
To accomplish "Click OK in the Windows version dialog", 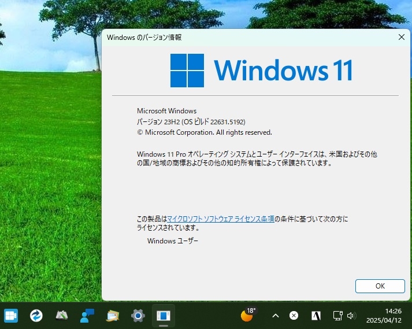I will tap(380, 286).
